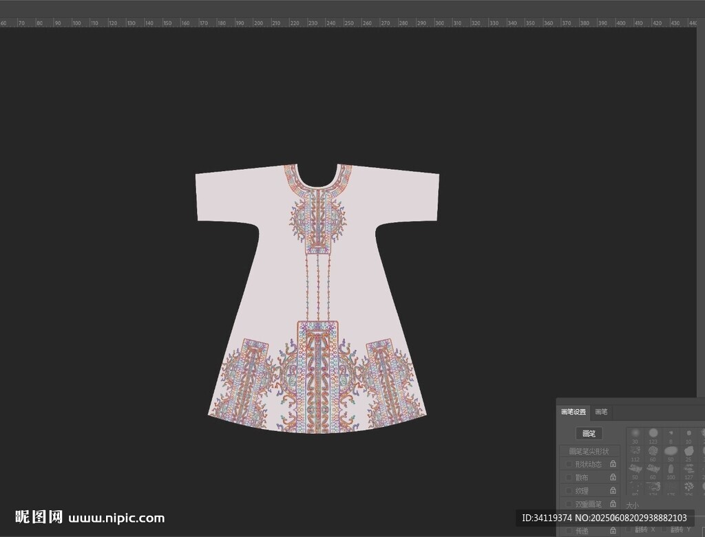Select the oval 50 brush preset
The width and height of the screenshot is (705, 537).
click(671, 454)
